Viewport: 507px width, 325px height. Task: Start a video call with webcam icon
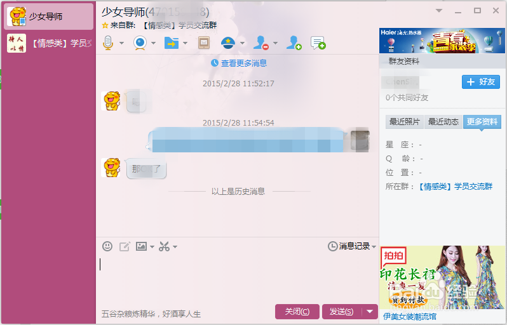(140, 43)
